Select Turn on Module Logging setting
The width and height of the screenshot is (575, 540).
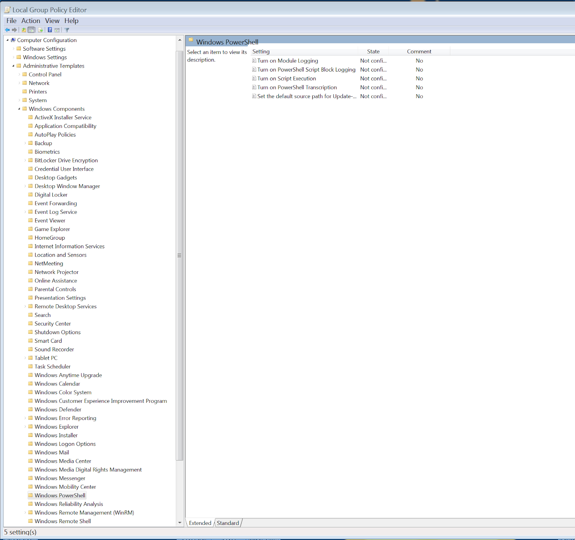[x=287, y=61]
